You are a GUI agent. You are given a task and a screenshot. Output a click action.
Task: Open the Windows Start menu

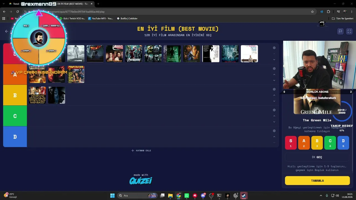coord(112,196)
